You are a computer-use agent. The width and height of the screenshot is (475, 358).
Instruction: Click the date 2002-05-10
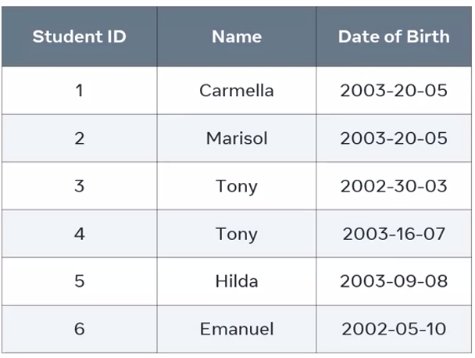pos(394,329)
